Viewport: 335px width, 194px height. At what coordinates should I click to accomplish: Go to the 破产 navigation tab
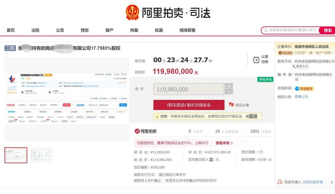pyautogui.click(x=109, y=30)
